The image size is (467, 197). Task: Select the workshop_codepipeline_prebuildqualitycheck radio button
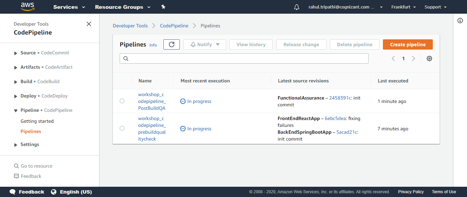(122, 128)
